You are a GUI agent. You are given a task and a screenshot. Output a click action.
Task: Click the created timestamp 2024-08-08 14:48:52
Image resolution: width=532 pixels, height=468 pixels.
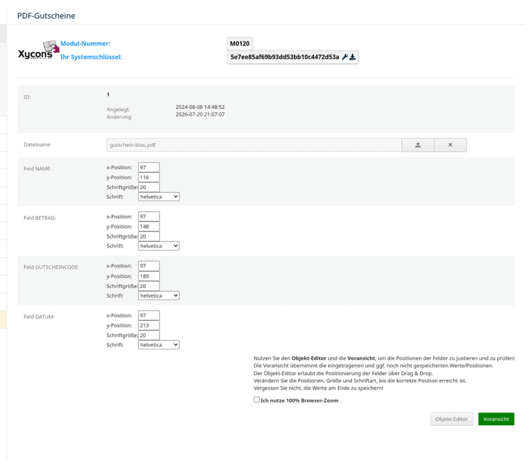tap(200, 107)
